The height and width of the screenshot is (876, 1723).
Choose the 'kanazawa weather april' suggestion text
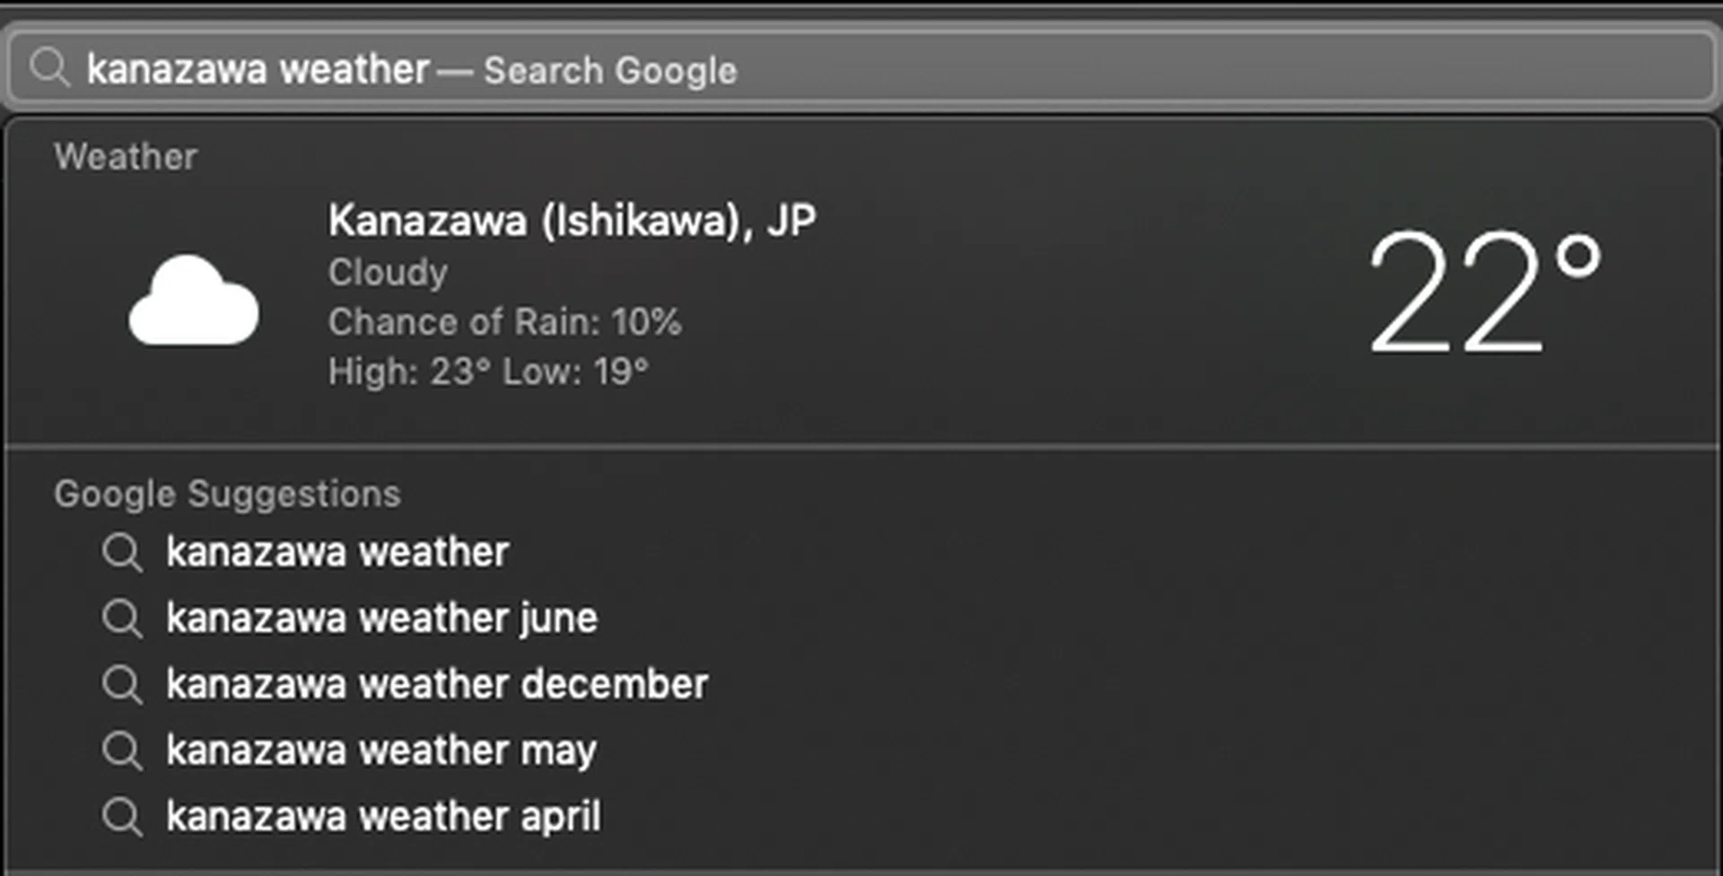click(383, 817)
